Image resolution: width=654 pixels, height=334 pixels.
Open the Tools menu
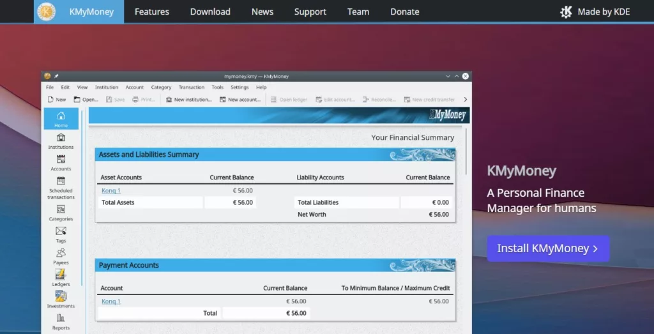217,87
